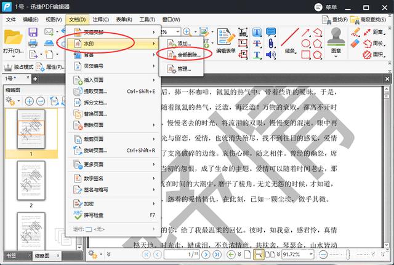
Task: Click the printer icon in toolbar
Action: point(33,43)
